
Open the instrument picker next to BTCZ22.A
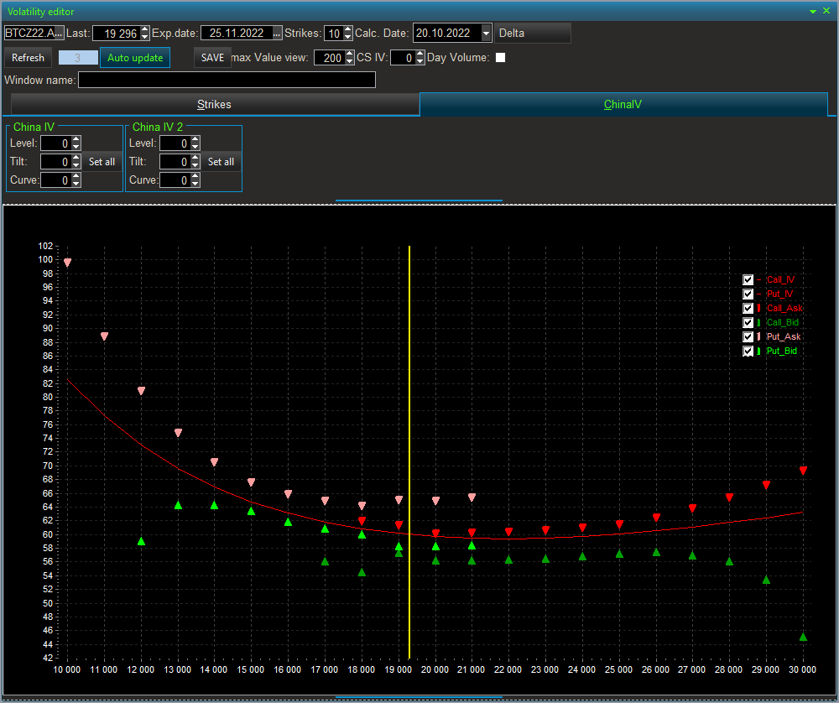tap(59, 34)
